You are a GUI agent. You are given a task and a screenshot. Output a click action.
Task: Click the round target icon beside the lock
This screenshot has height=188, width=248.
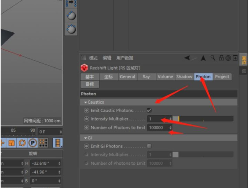pyautogui.click(x=228, y=58)
